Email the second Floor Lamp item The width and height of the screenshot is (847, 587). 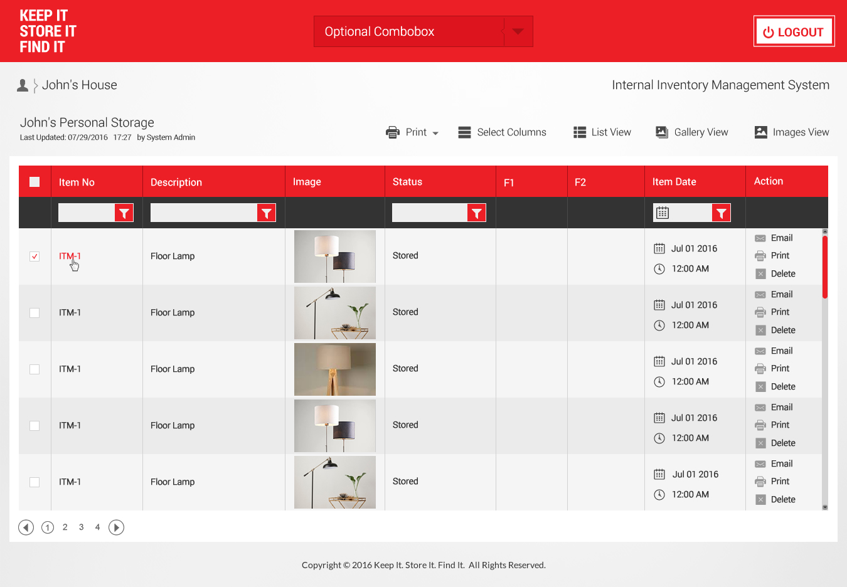[x=779, y=294]
